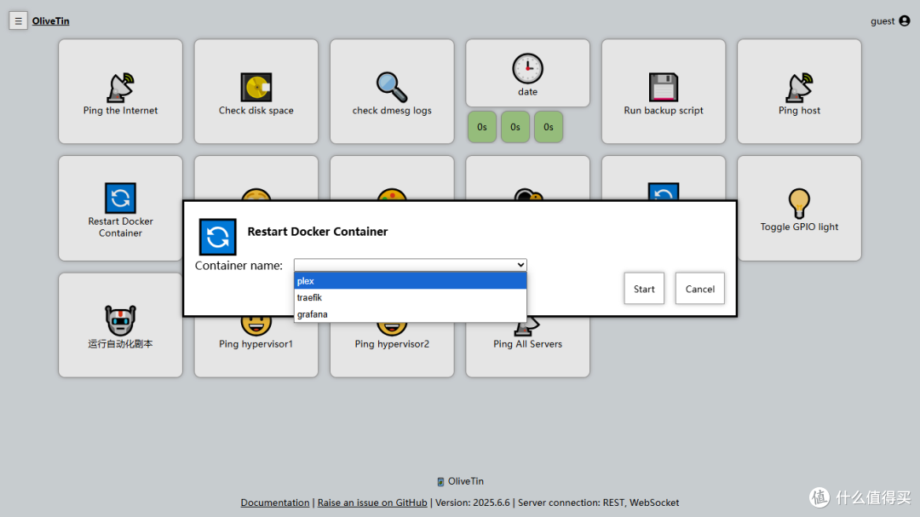Screen dimensions: 920x517
Task: Open the Check disk space action
Action: (x=256, y=88)
